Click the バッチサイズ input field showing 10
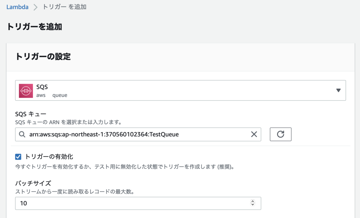This screenshot has width=360, height=218. (x=138, y=203)
